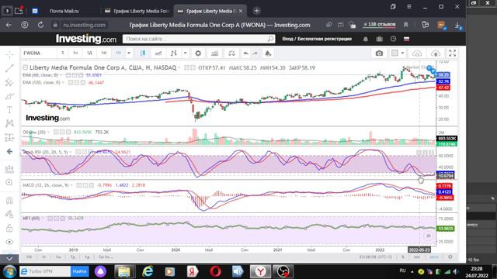Image resolution: width=497 pixels, height=279 pixels.
Task: Open a new browser tab
Action: [256, 11]
